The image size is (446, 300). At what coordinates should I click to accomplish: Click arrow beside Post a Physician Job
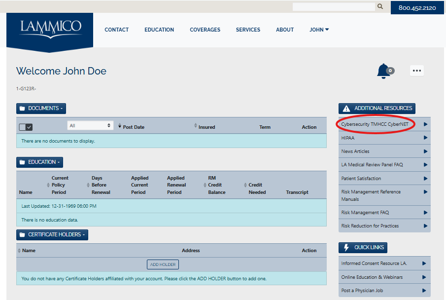coord(424,291)
